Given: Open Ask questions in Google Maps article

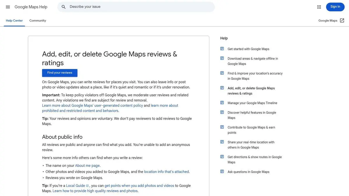Looking at the screenshot, I should click(x=248, y=172).
